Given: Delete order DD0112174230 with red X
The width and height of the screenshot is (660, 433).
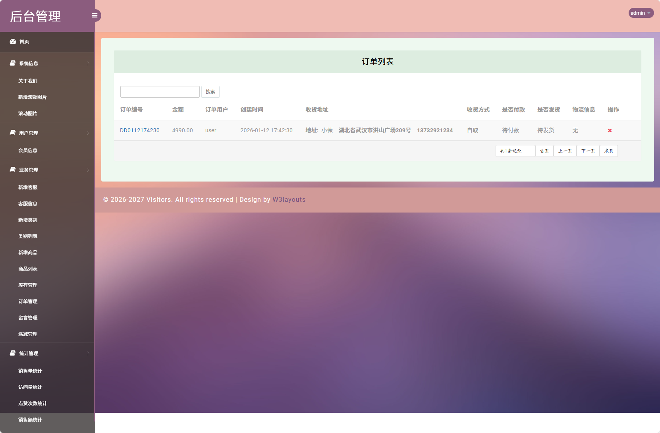Looking at the screenshot, I should (x=610, y=130).
